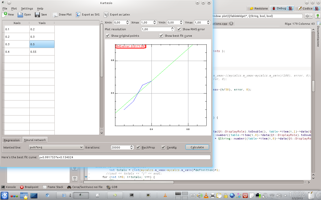Open the Wanted line dropdown
Viewport: 321px width, 200px height.
tap(56, 147)
